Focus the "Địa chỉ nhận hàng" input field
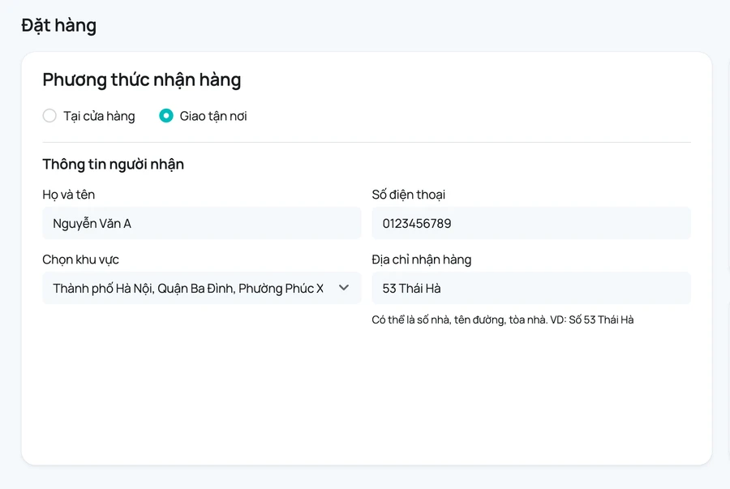 pos(531,288)
